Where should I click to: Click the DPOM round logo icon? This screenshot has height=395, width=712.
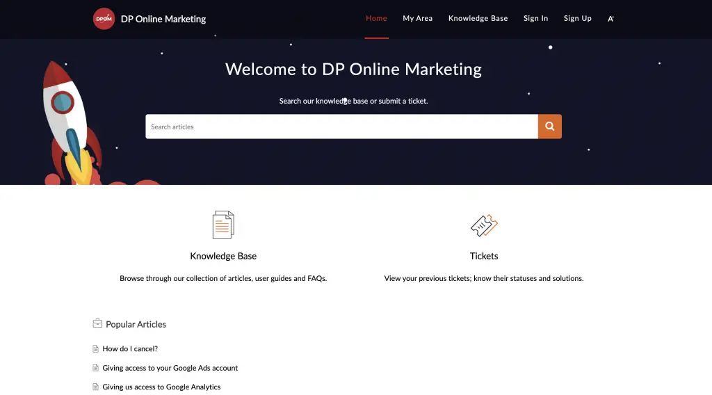click(x=104, y=19)
